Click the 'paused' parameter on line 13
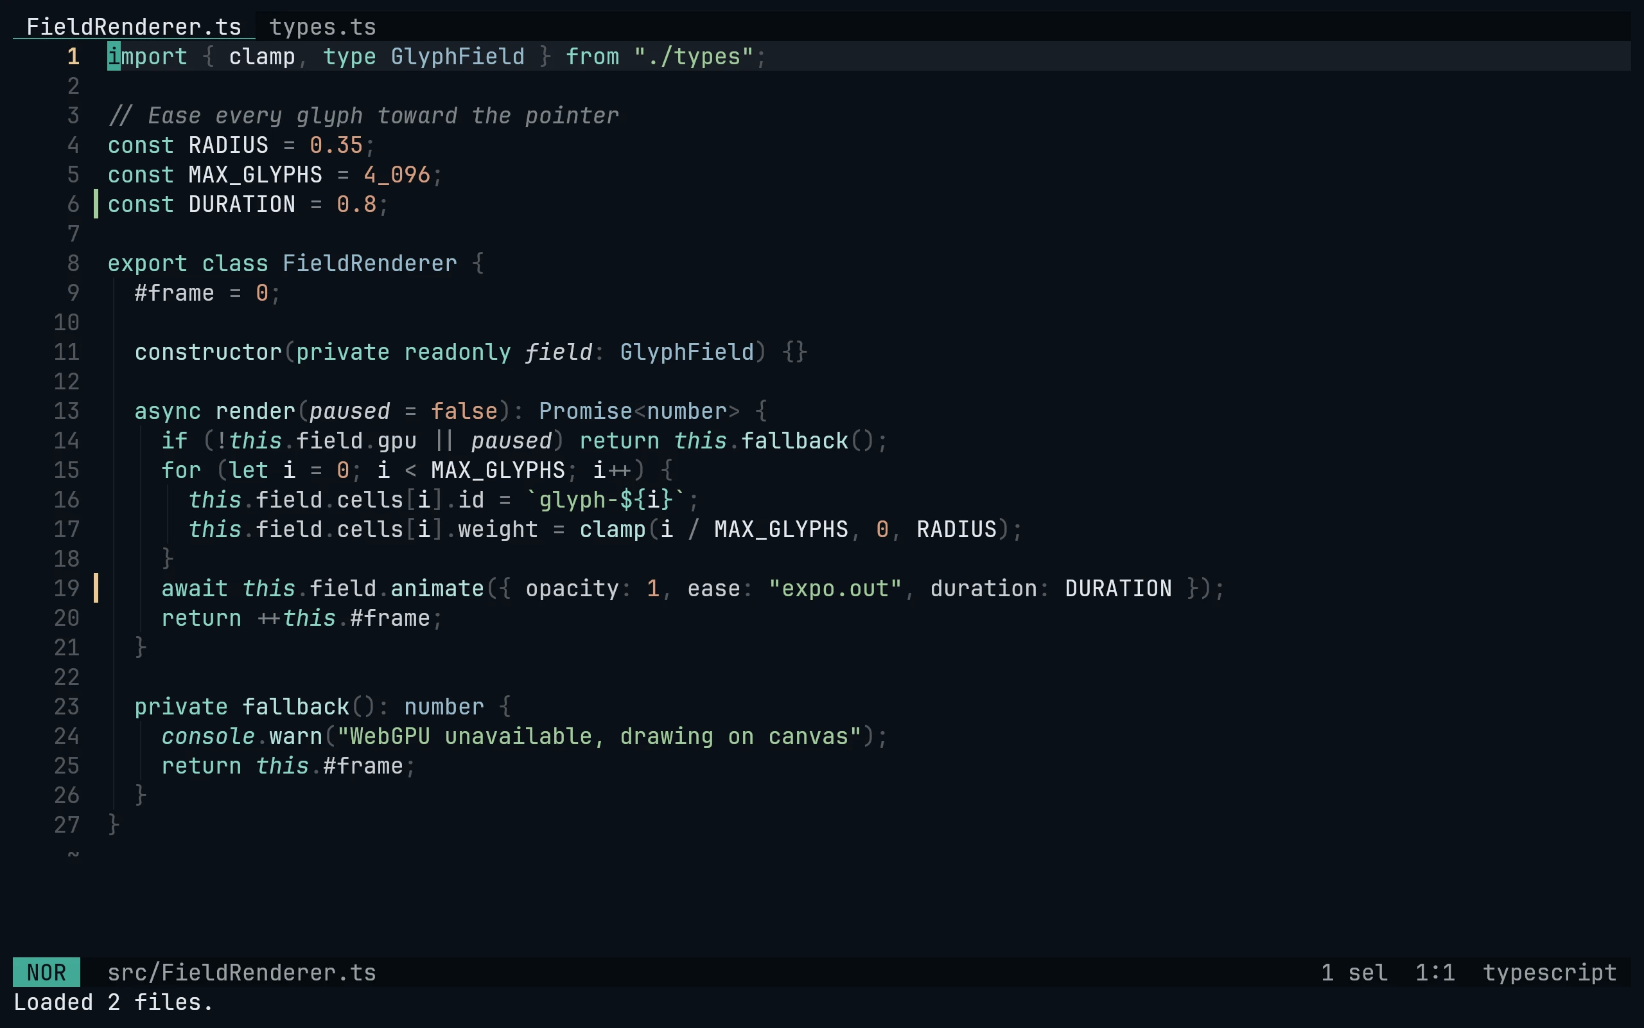Screen dimensions: 1644x1028 coord(350,411)
